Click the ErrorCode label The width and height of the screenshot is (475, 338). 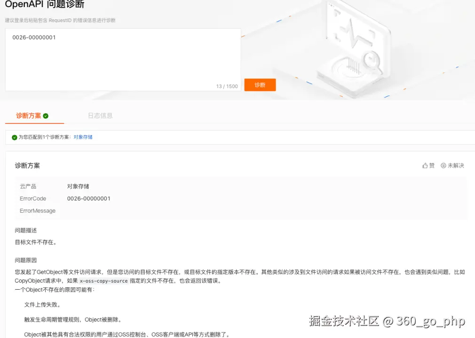tap(33, 199)
